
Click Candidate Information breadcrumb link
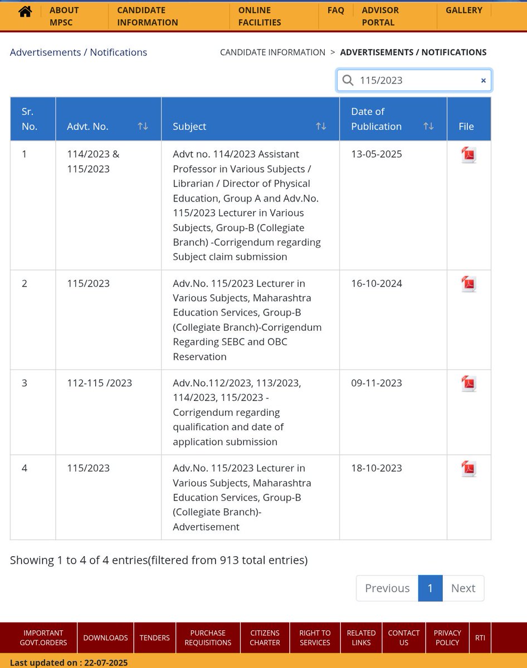point(272,52)
